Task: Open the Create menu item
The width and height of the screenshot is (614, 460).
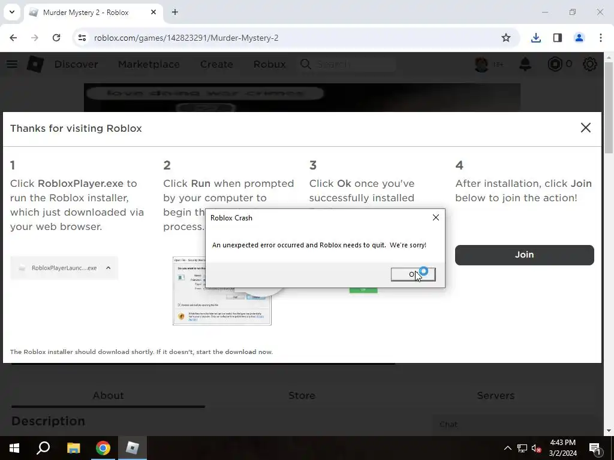Action: tap(216, 64)
